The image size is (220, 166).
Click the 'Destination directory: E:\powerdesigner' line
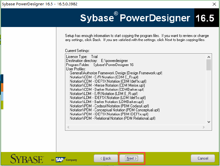click(97, 61)
